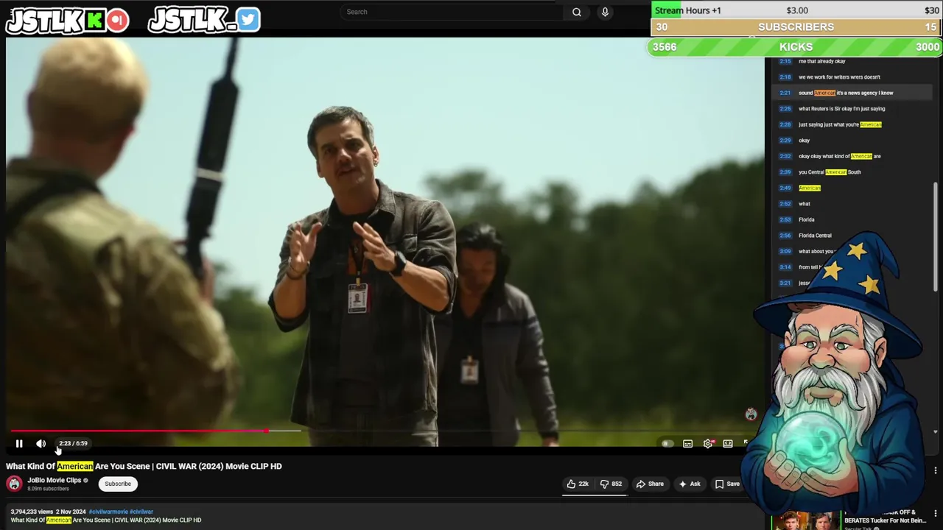Pause the video playback

click(19, 444)
